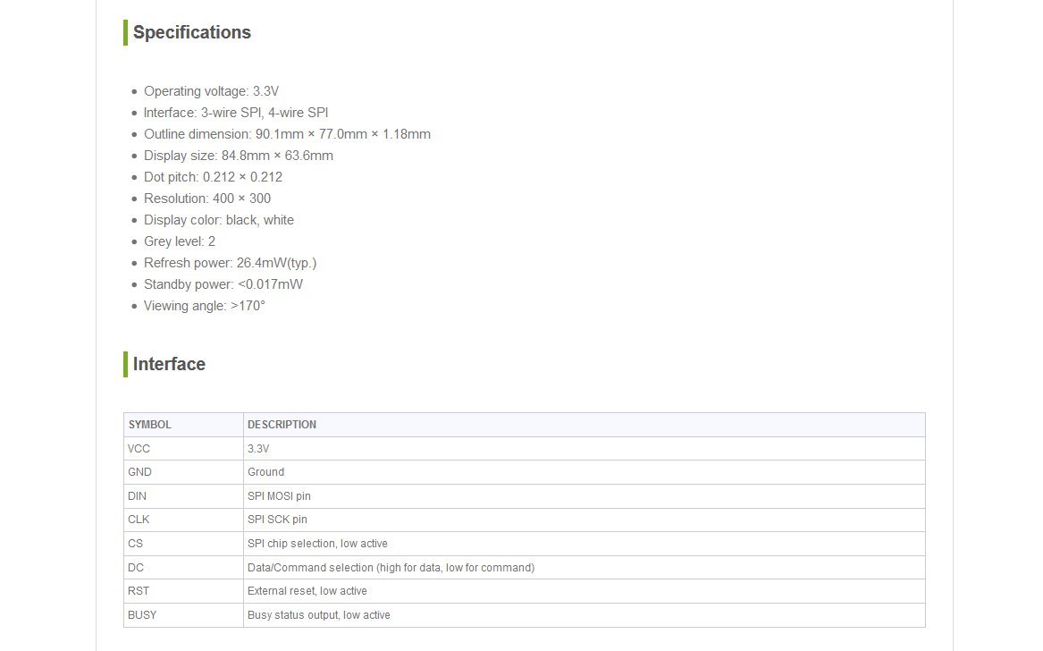Click 'Interface: 3-wire SPI, 4-wire SPI' item

[235, 113]
